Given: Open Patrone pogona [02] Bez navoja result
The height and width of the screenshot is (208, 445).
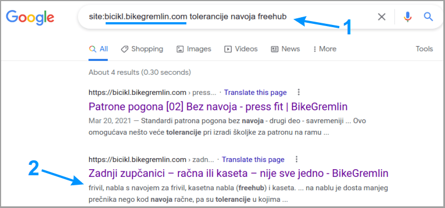Looking at the screenshot, I should 218,107.
